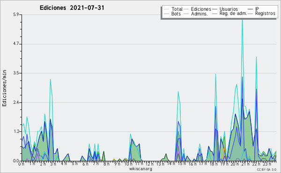Click the 'Ediciones/min' y-axis label
This screenshot has height=173, width=281.
click(4, 88)
